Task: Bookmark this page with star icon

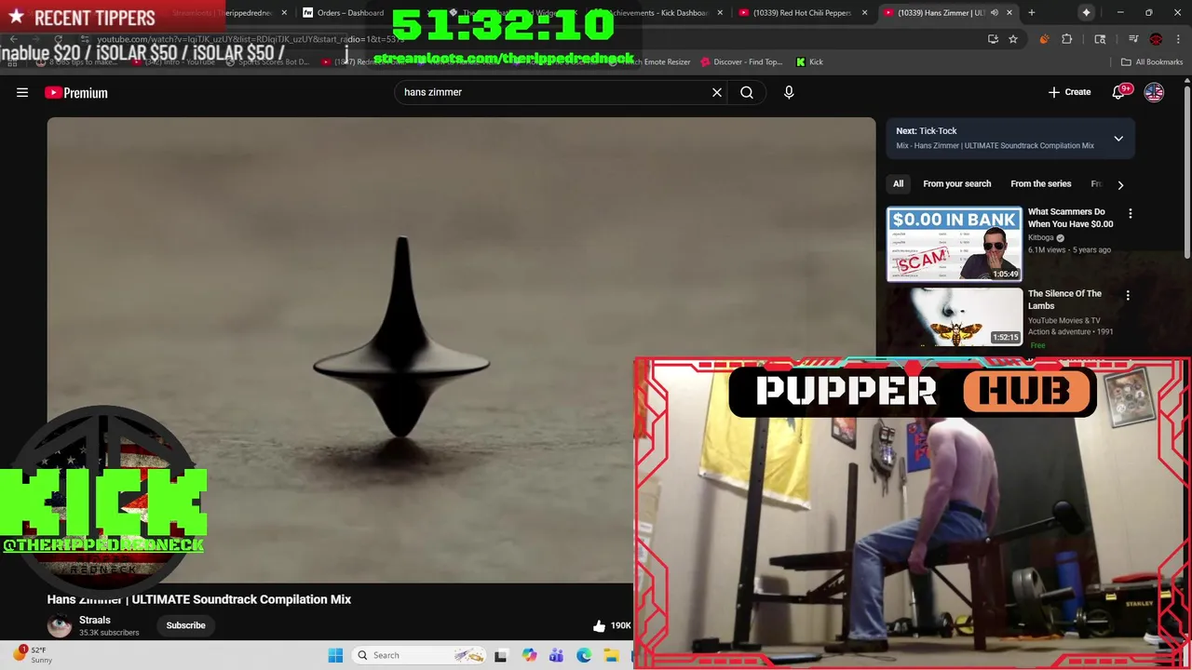Action: click(x=1013, y=39)
